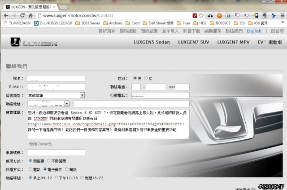The width and height of the screenshot is (287, 190).
Task: Click 回首頁 link
Action: click(x=278, y=31)
